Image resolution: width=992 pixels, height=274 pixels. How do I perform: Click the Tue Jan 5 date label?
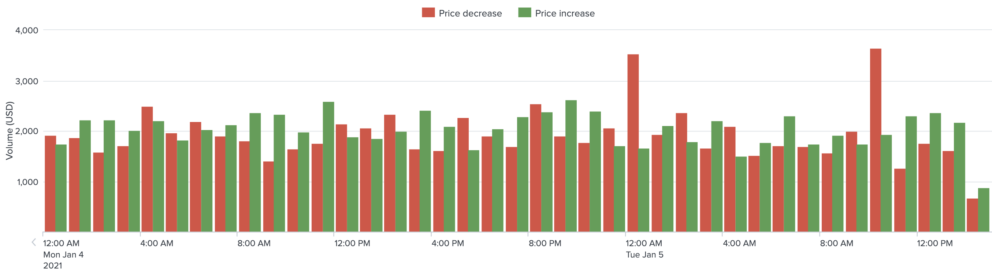[x=644, y=255]
